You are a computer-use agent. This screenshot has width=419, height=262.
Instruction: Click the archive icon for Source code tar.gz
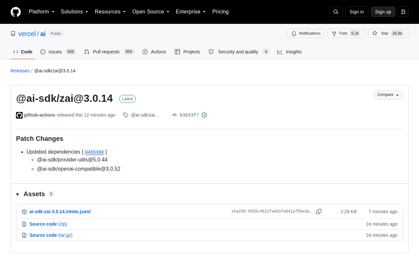pos(24,235)
